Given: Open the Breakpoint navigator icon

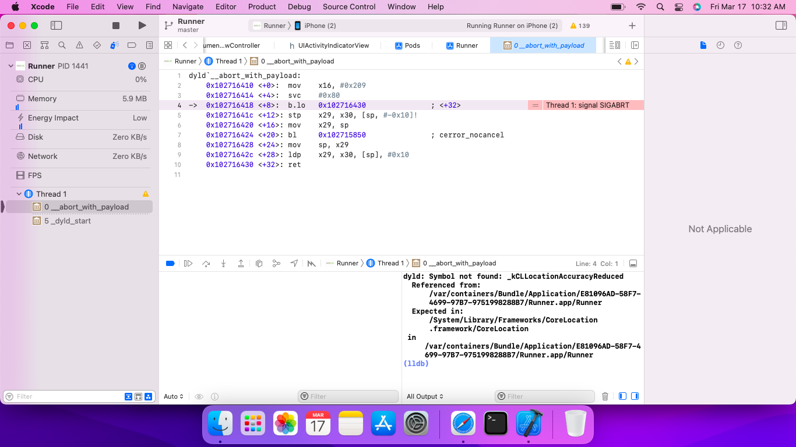Looking at the screenshot, I should (132, 45).
